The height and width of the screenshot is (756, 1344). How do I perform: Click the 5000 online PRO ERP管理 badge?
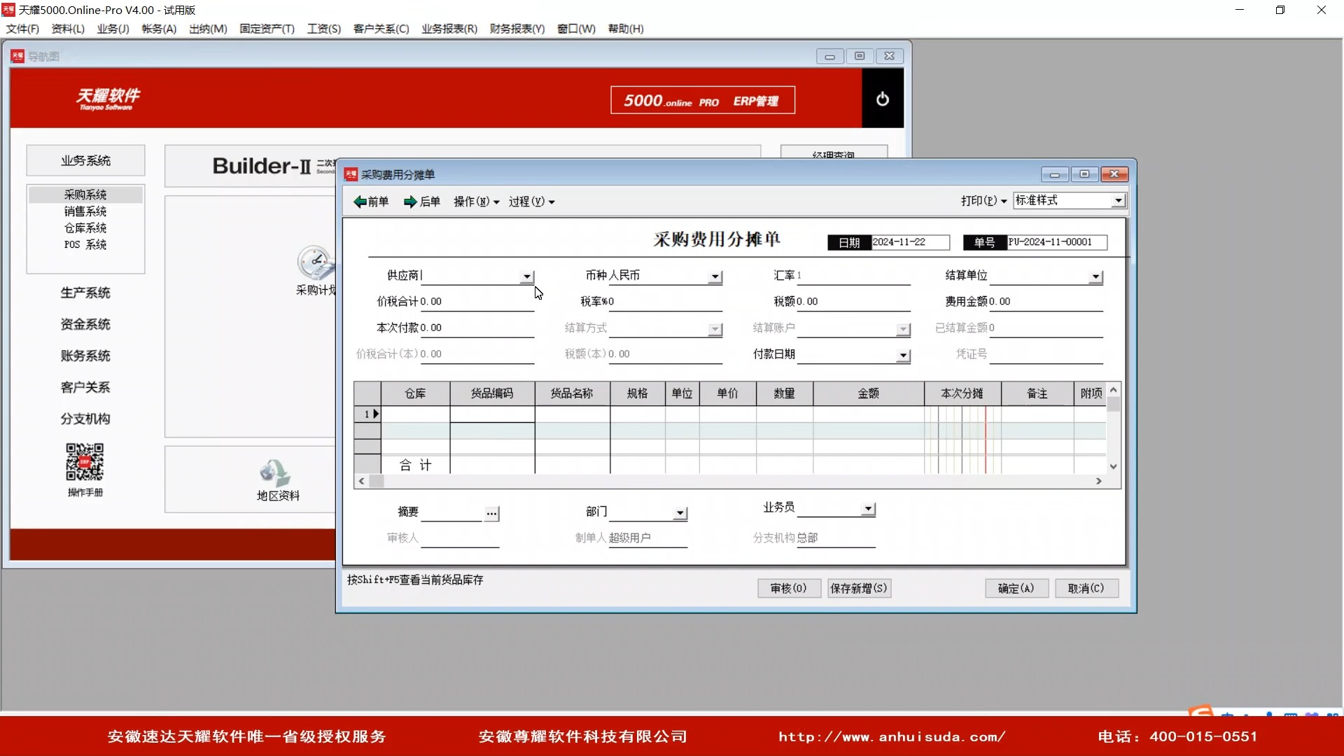pyautogui.click(x=702, y=100)
